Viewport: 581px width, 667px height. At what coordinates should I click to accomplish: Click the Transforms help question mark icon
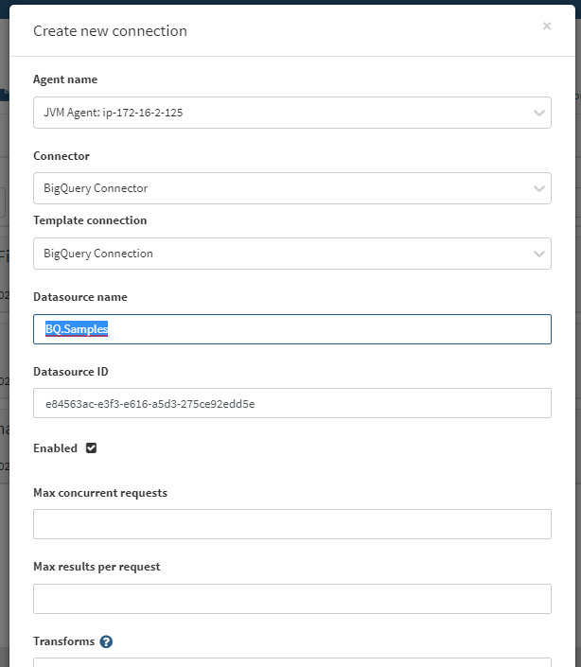[x=106, y=641]
